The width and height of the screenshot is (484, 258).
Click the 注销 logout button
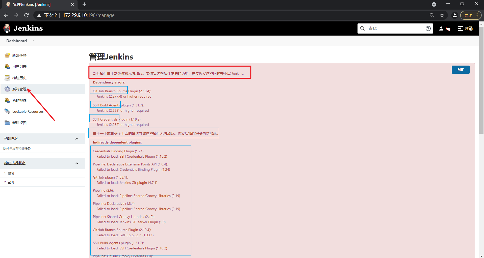465,28
